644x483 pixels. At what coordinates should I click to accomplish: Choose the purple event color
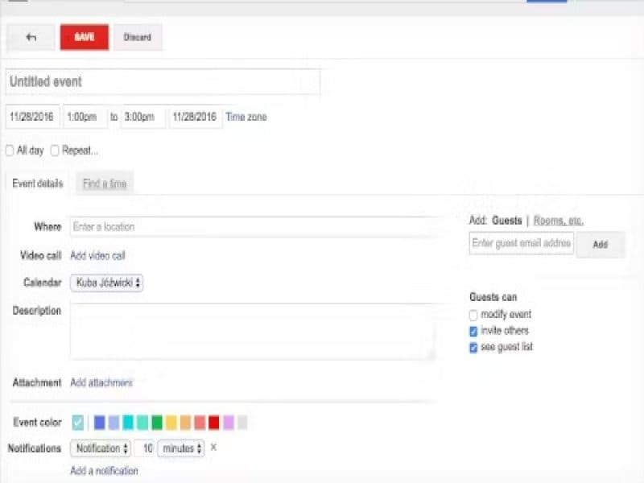coord(229,422)
